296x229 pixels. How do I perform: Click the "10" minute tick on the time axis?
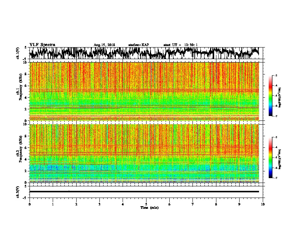263,204
